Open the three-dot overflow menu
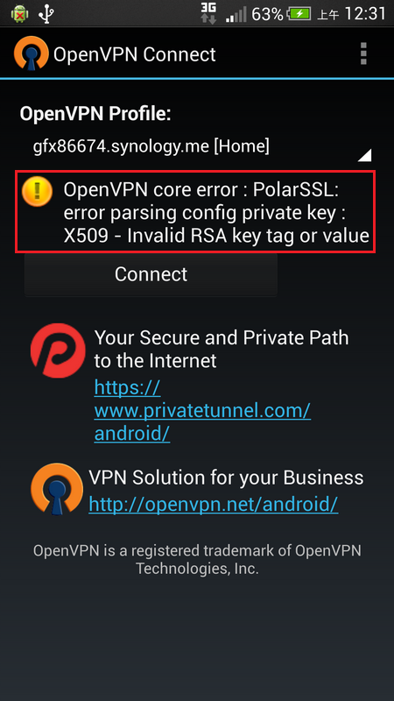The height and width of the screenshot is (701, 394). pyautogui.click(x=363, y=54)
